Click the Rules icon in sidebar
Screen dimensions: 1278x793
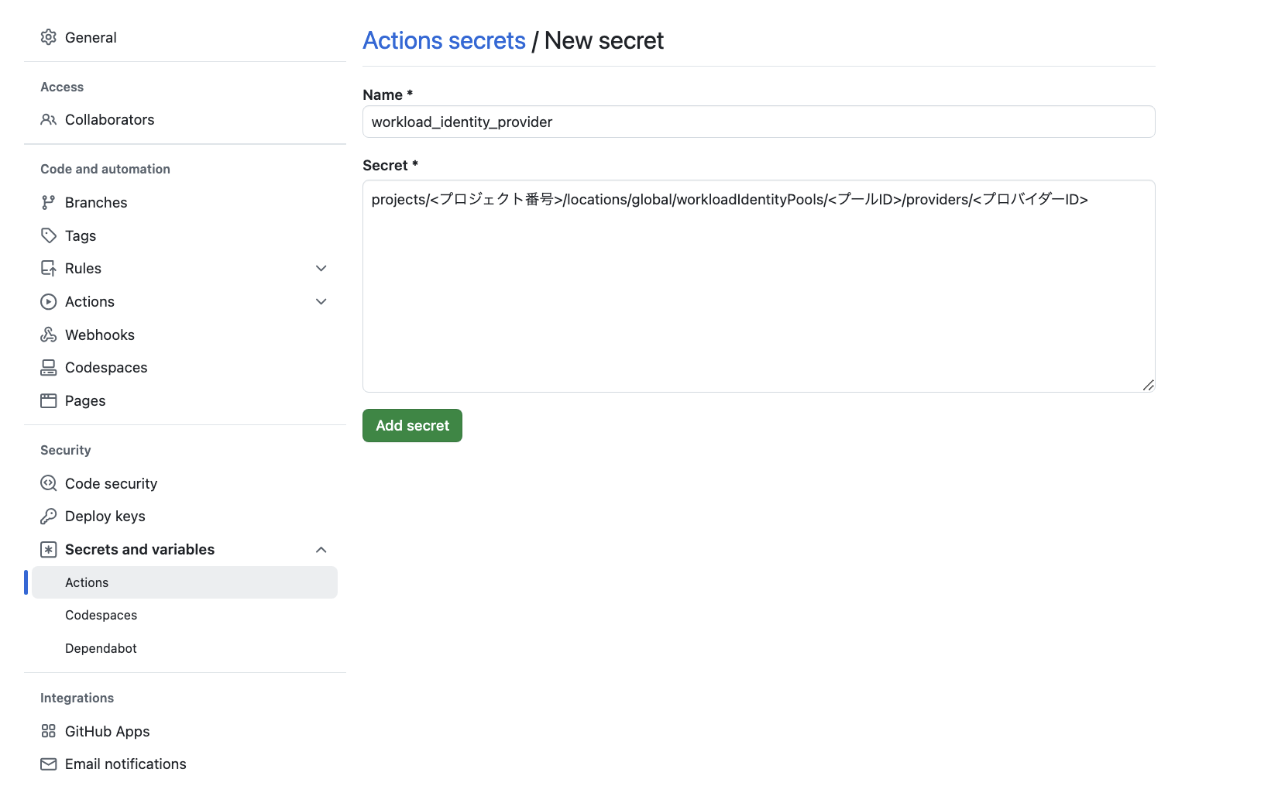49,268
